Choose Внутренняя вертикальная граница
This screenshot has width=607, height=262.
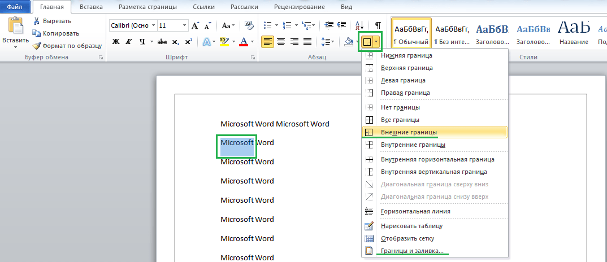click(435, 172)
